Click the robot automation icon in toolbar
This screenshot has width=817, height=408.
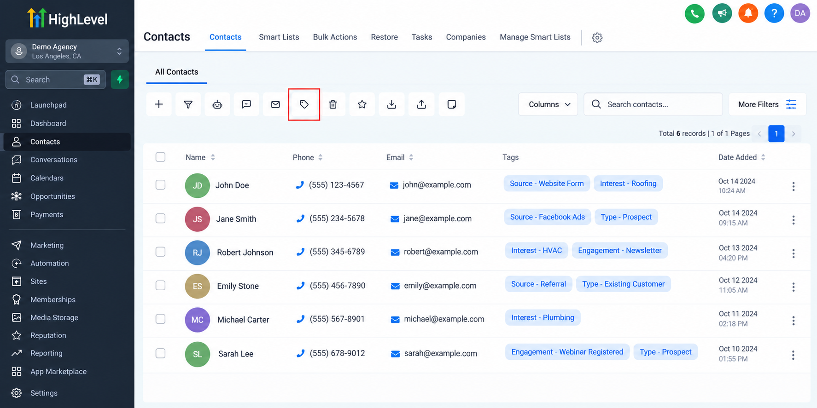click(x=217, y=104)
